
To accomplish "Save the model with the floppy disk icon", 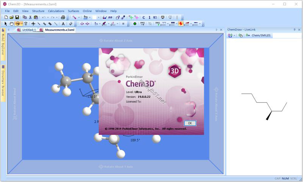I will (x=17, y=17).
